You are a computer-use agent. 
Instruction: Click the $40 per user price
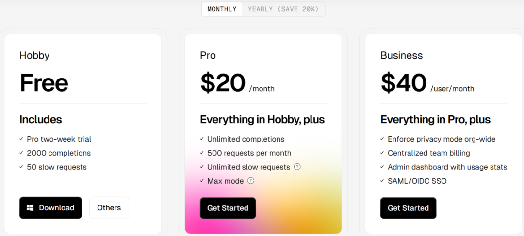tap(427, 83)
